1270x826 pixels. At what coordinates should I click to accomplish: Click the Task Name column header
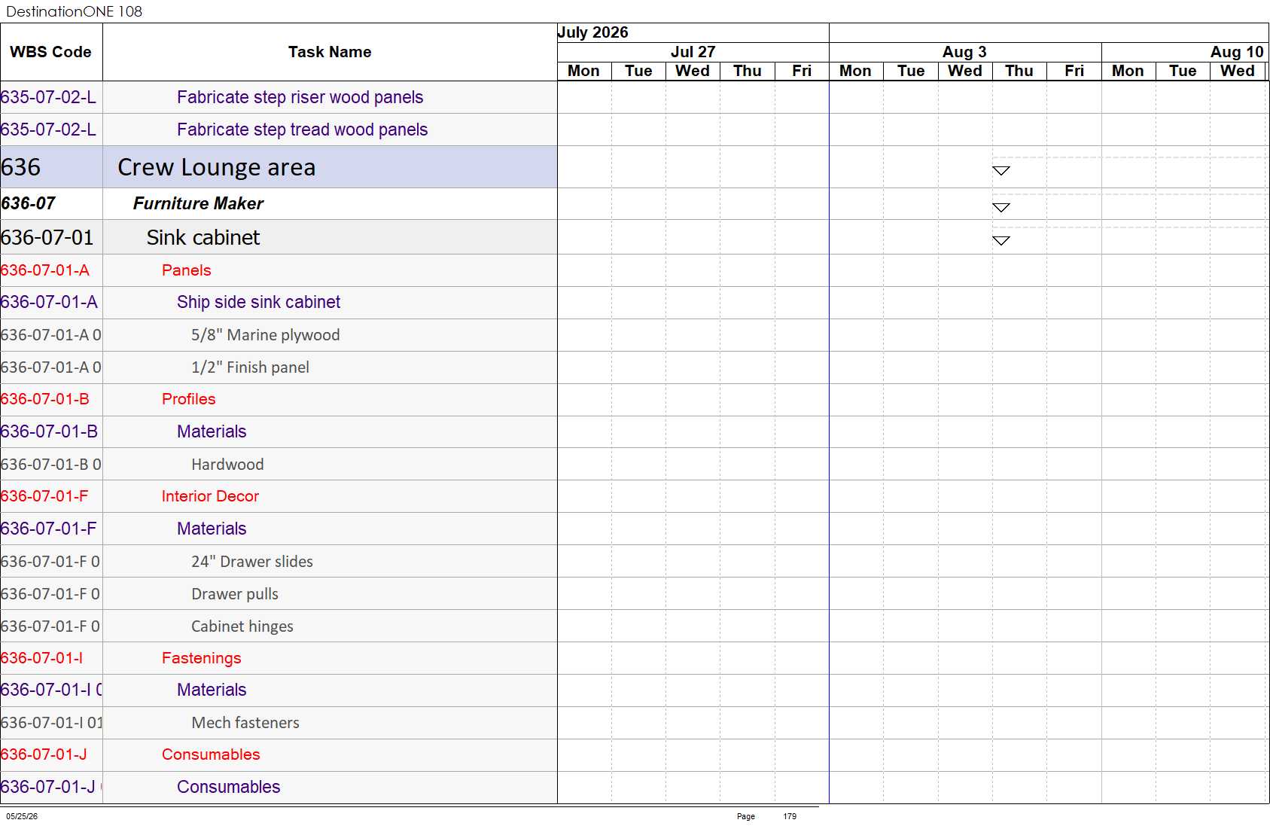[x=330, y=52]
